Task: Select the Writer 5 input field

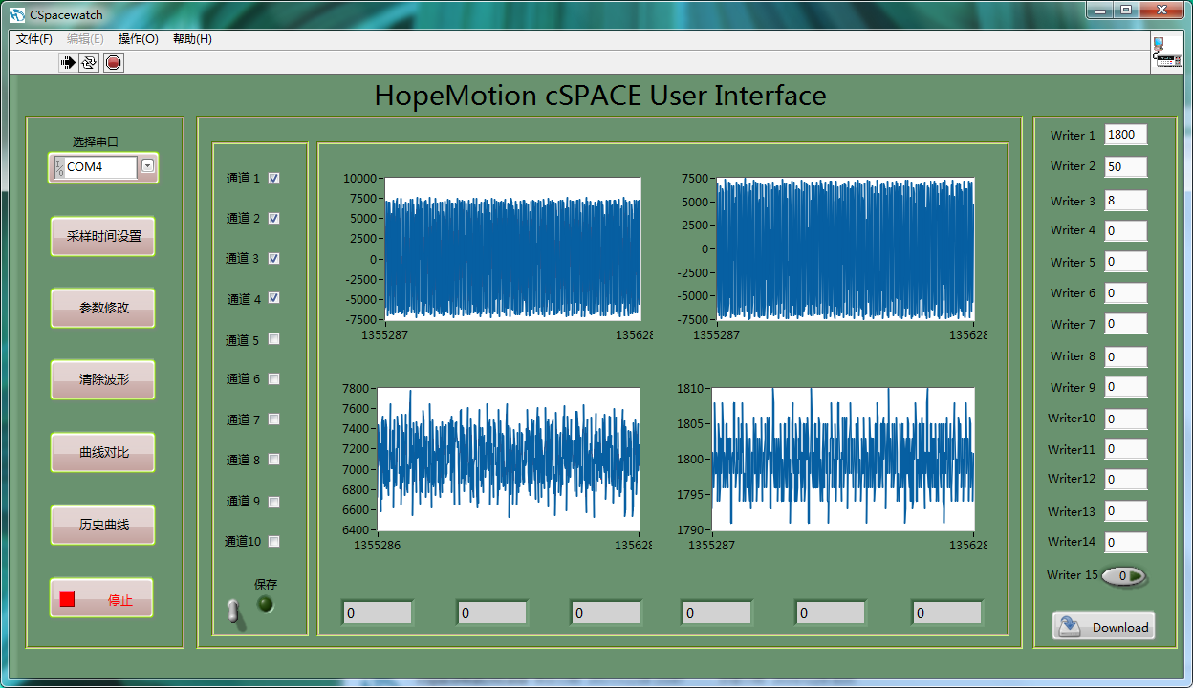Action: (1125, 262)
